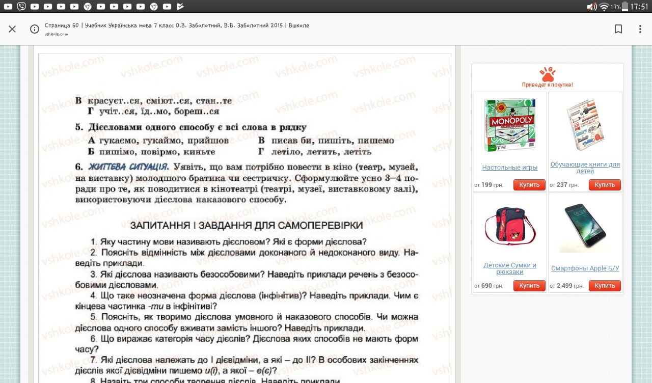This screenshot has height=383, width=652.
Task: Tap the Viber notification icon in status bar
Action: 21,7
